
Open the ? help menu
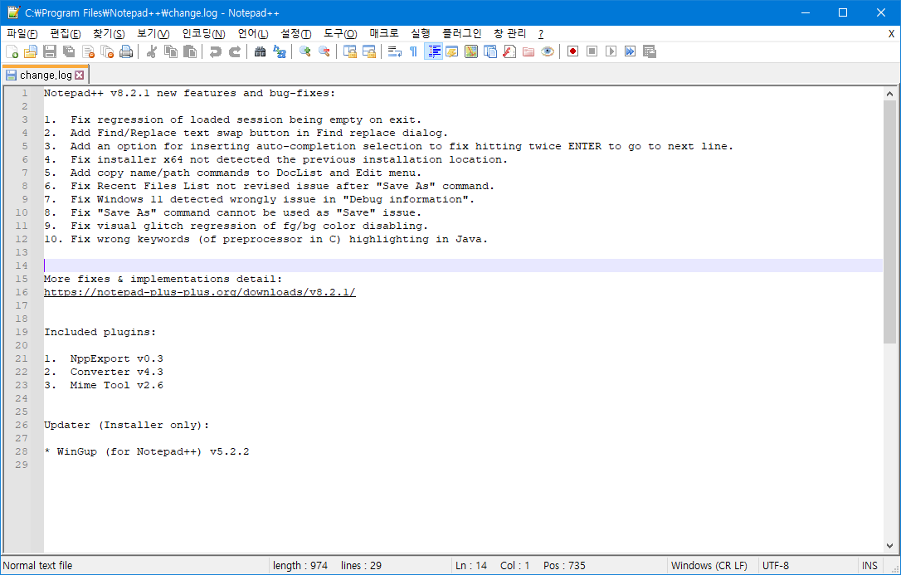click(x=541, y=34)
